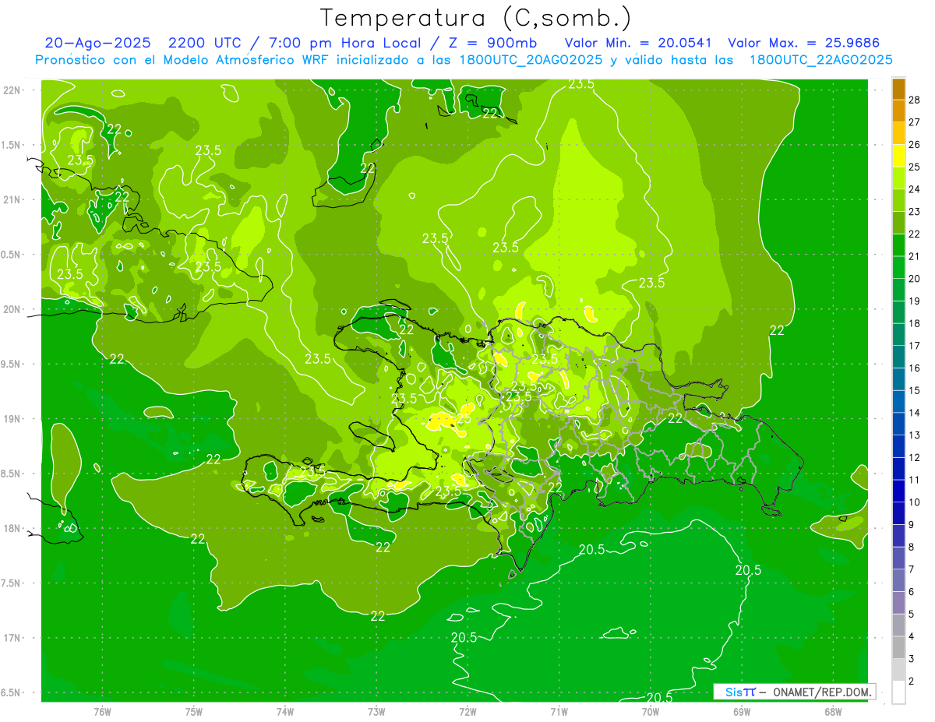Screen dimensions: 935x722
Task: Click the legend value 18 on the colorbar
Action: click(915, 323)
